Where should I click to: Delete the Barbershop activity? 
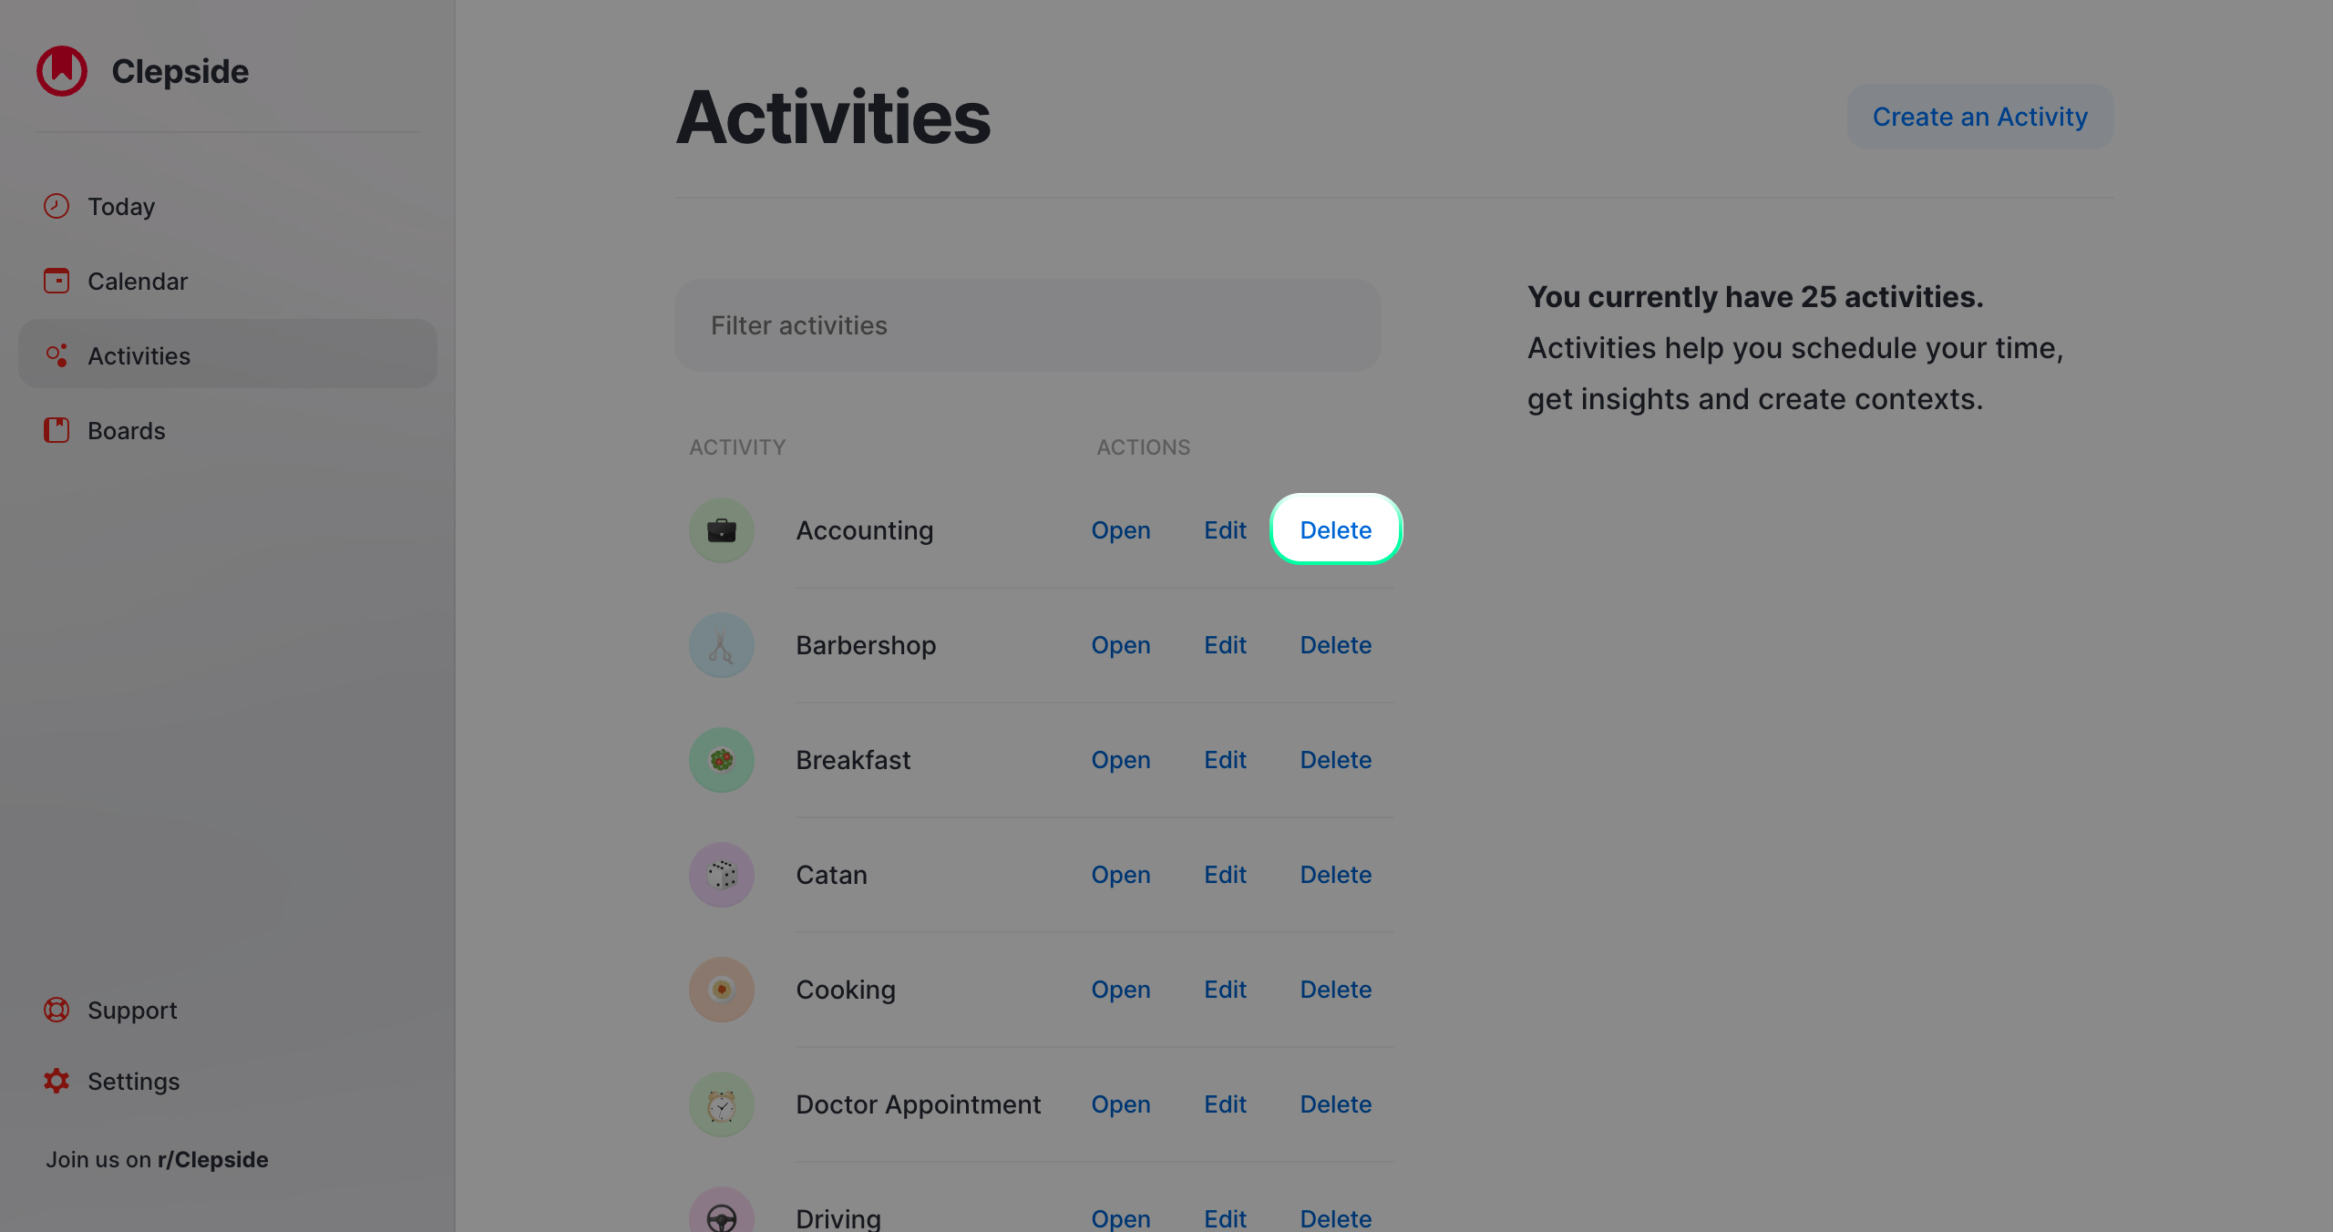1335,644
